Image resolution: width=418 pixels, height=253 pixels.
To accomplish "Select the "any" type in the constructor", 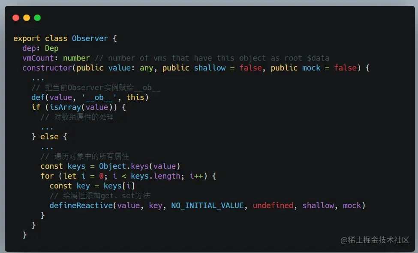I will point(146,68).
